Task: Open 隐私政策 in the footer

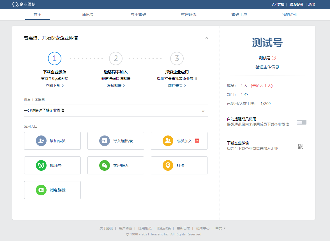Action: (164, 228)
